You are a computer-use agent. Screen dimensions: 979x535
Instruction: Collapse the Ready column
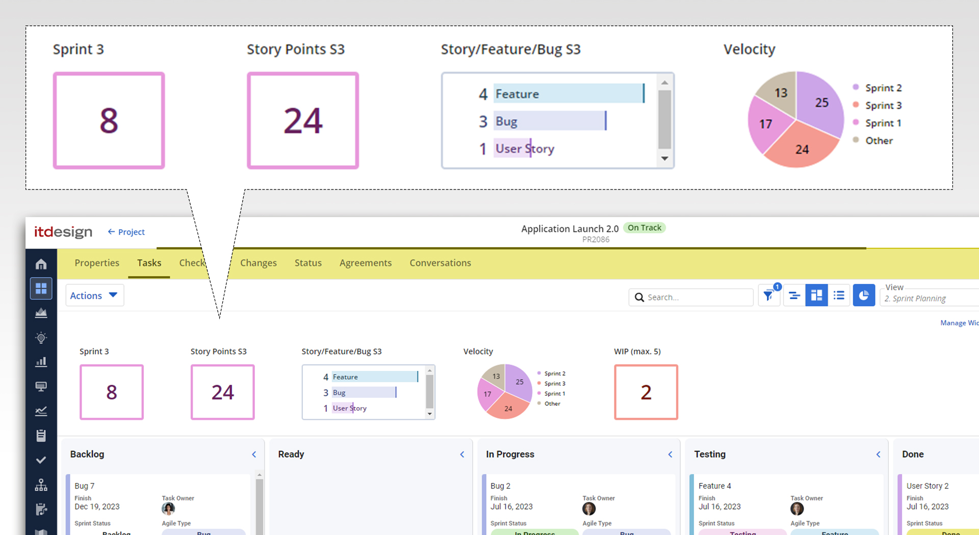click(x=462, y=454)
